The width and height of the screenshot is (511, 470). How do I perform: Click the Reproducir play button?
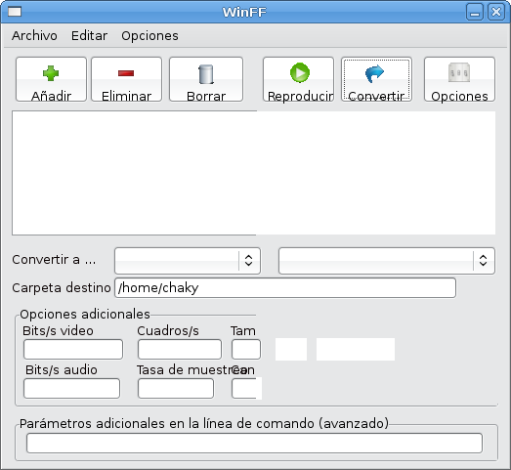pos(299,79)
